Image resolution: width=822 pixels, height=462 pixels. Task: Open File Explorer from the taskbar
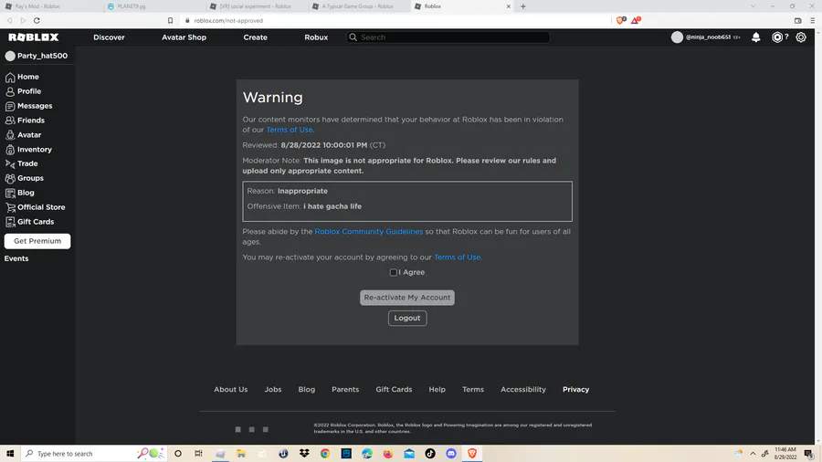pos(241,454)
